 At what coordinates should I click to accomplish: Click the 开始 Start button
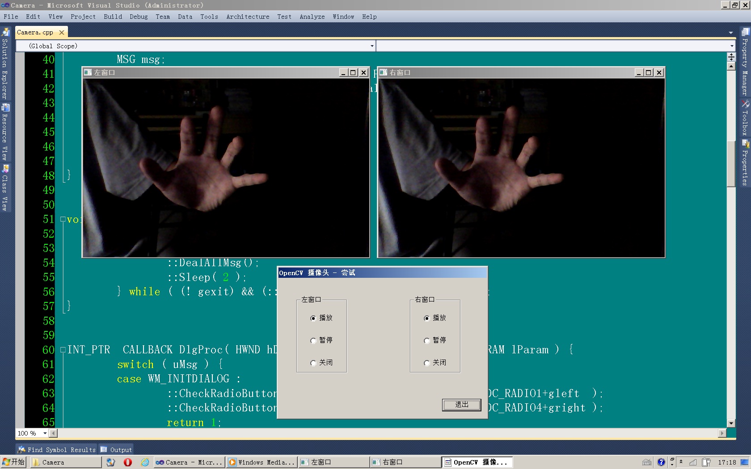click(x=13, y=462)
